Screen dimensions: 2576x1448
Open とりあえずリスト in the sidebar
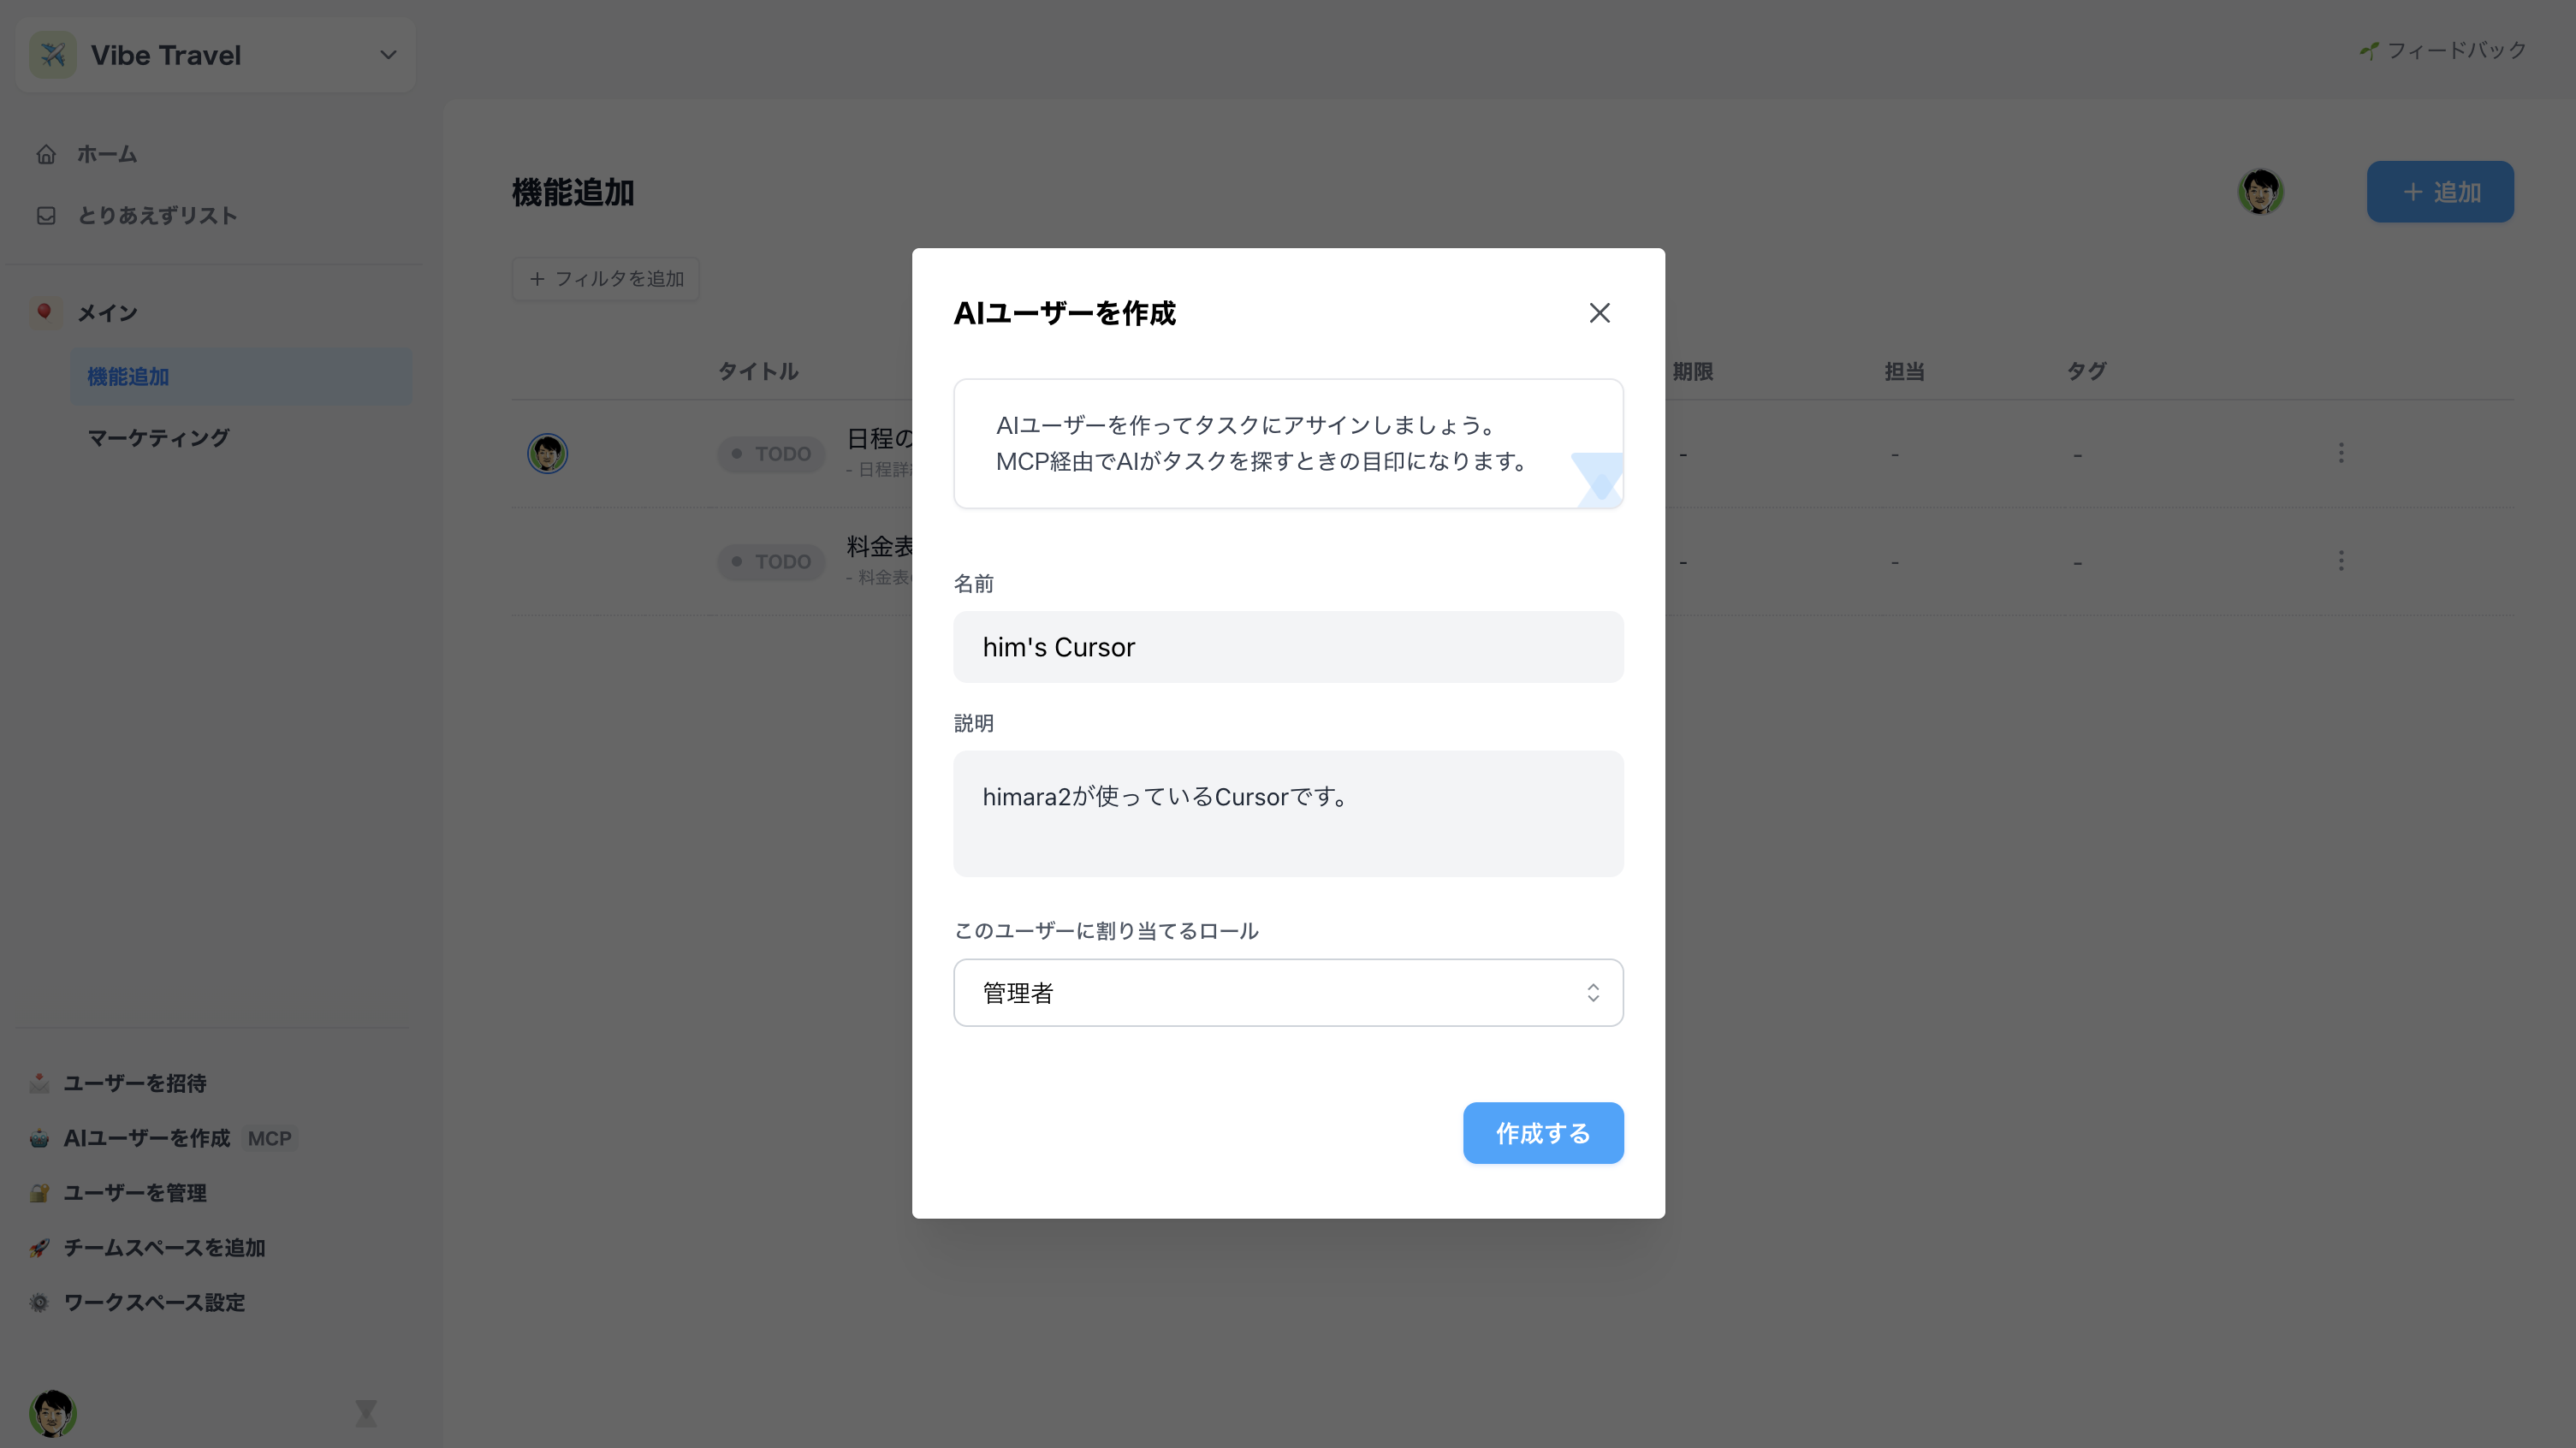[x=157, y=216]
